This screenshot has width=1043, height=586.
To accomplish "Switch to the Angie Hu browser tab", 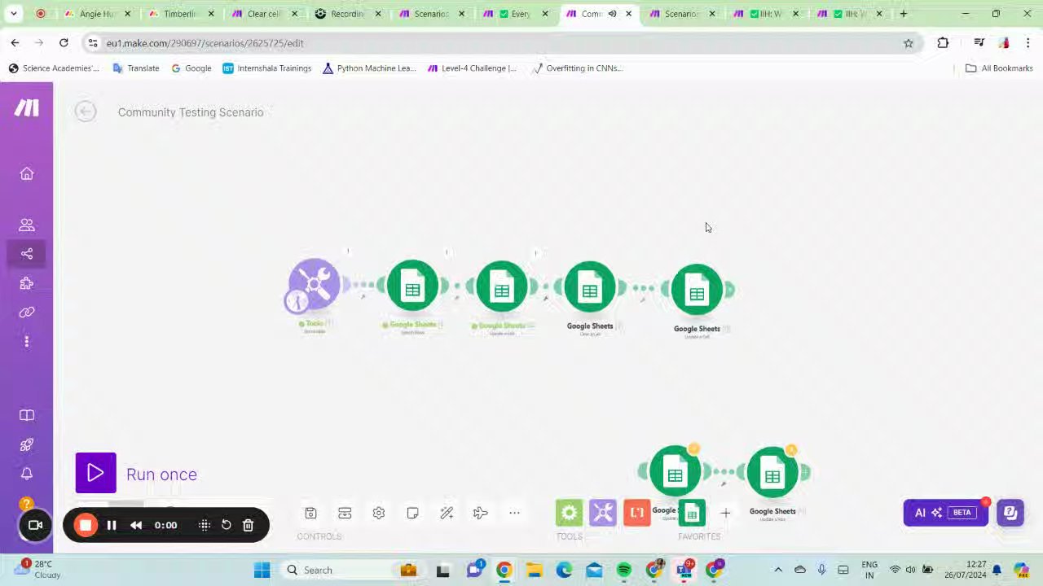I will (96, 14).
